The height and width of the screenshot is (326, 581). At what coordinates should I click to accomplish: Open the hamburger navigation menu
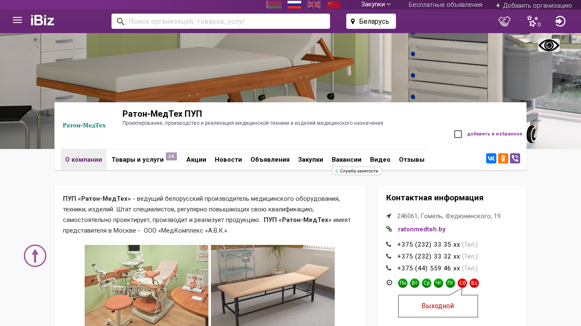click(17, 20)
